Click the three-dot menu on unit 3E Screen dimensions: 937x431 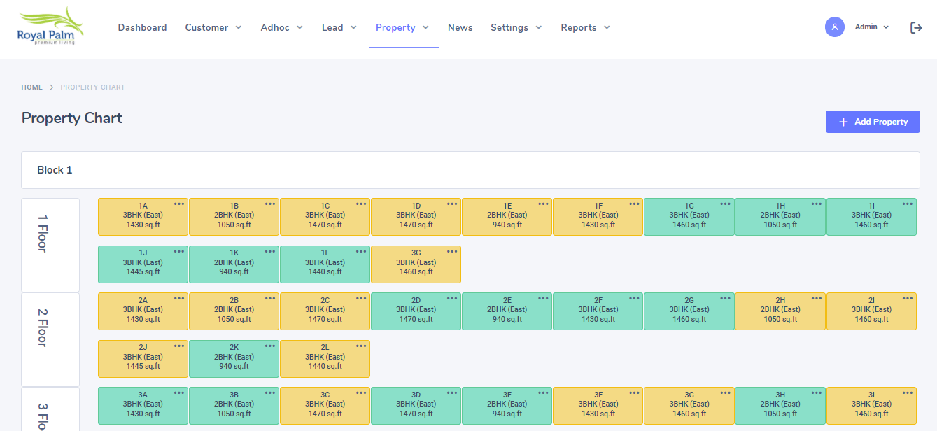click(542, 393)
